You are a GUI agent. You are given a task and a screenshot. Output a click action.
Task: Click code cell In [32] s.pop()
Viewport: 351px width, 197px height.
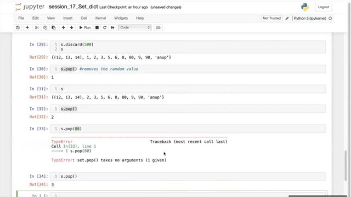[x=188, y=109]
